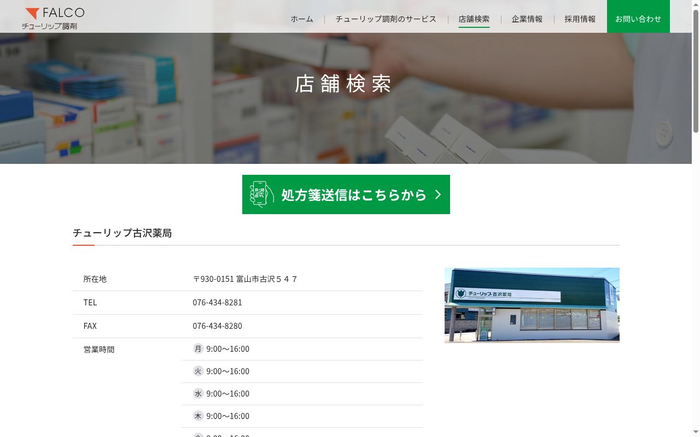The width and height of the screenshot is (700, 437).
Task: Click the 木 day badge in business hours
Action: click(198, 416)
